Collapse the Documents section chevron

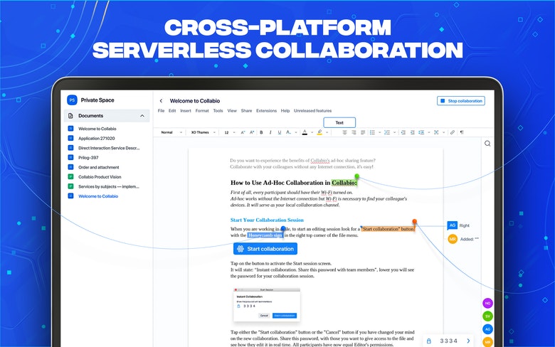142,116
